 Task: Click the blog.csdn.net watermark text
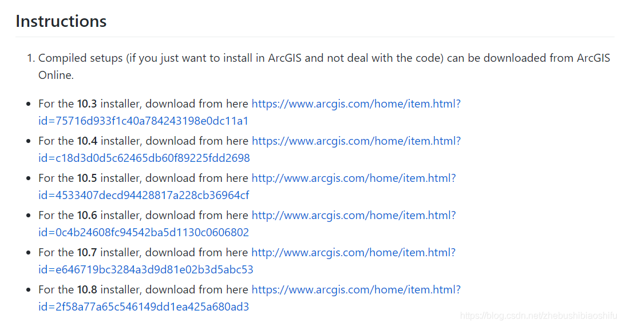(538, 316)
